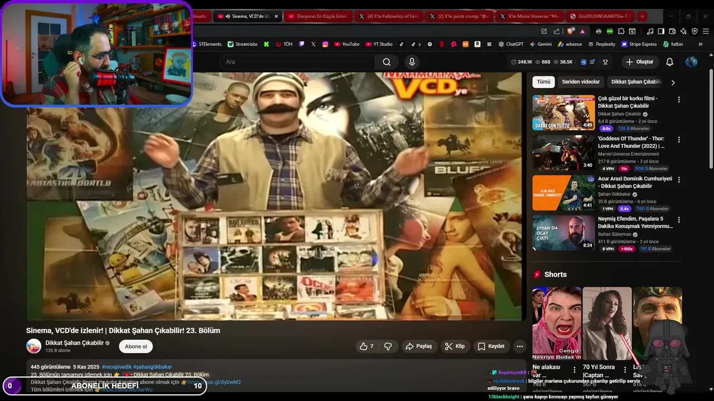Share the video with Paylaş
Image resolution: width=714 pixels, height=401 pixels.
click(419, 346)
